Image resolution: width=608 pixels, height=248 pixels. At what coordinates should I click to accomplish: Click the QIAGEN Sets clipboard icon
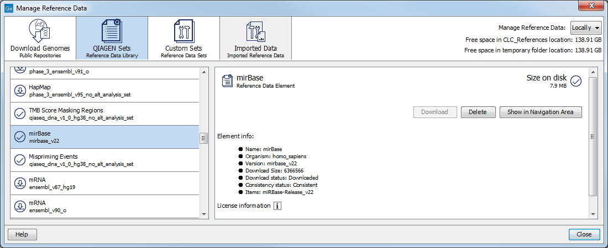click(x=112, y=31)
